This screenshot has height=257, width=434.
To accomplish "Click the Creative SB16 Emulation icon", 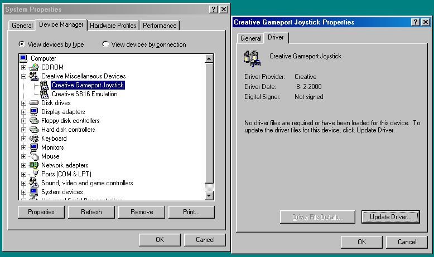I will point(44,94).
